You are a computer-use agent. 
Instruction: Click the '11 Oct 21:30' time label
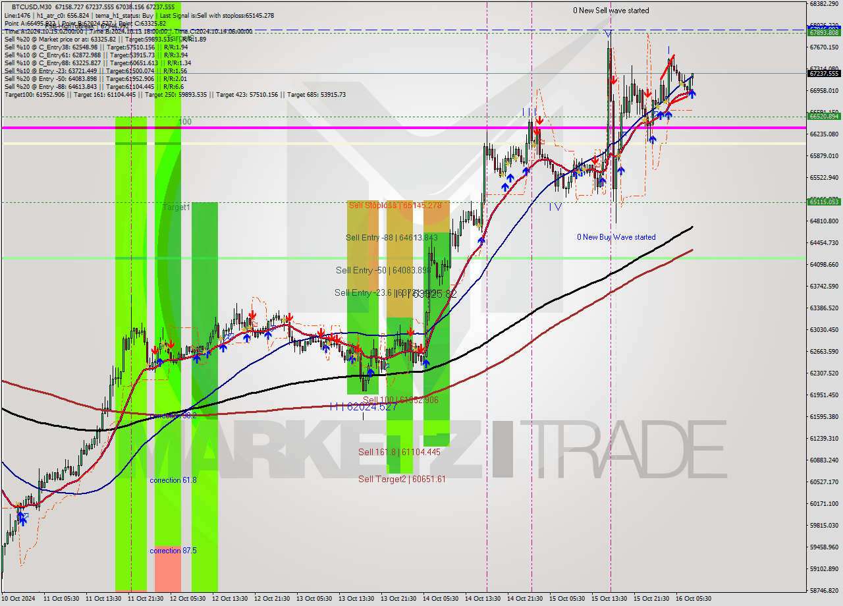(x=146, y=599)
